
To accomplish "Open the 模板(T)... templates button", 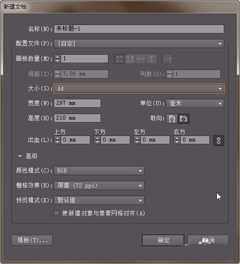I will pyautogui.click(x=32, y=240).
